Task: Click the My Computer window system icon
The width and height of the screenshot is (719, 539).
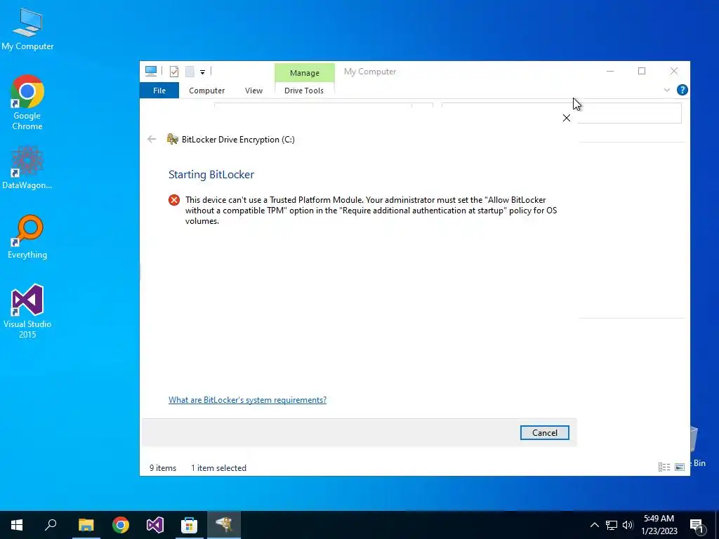Action: 151,71
